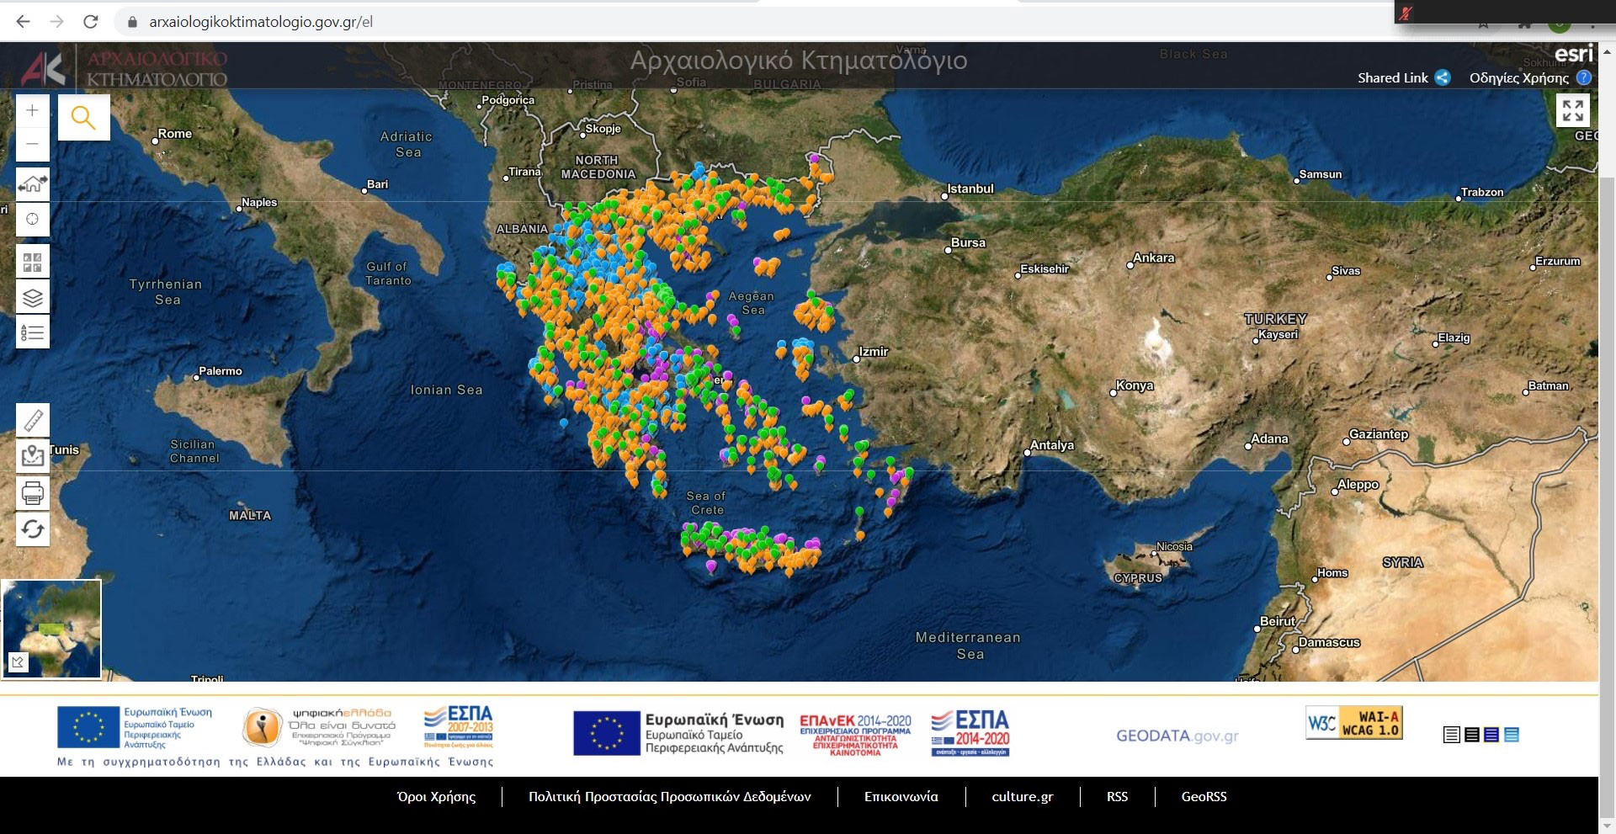This screenshot has height=834, width=1616.
Task: Open the layers list panel
Action: (33, 298)
